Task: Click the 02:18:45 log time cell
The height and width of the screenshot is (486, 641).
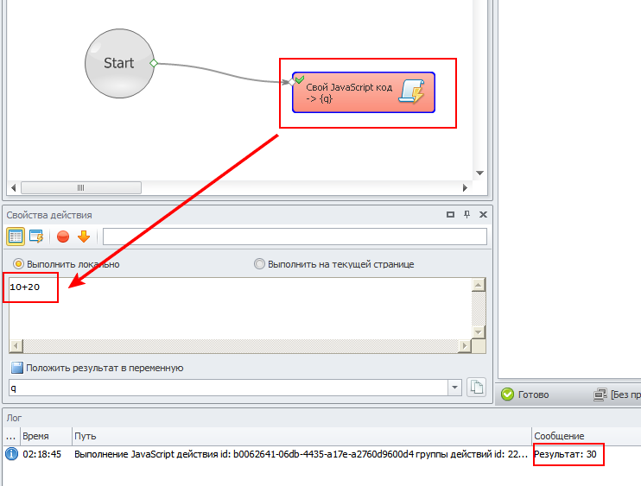Action: 42,454
